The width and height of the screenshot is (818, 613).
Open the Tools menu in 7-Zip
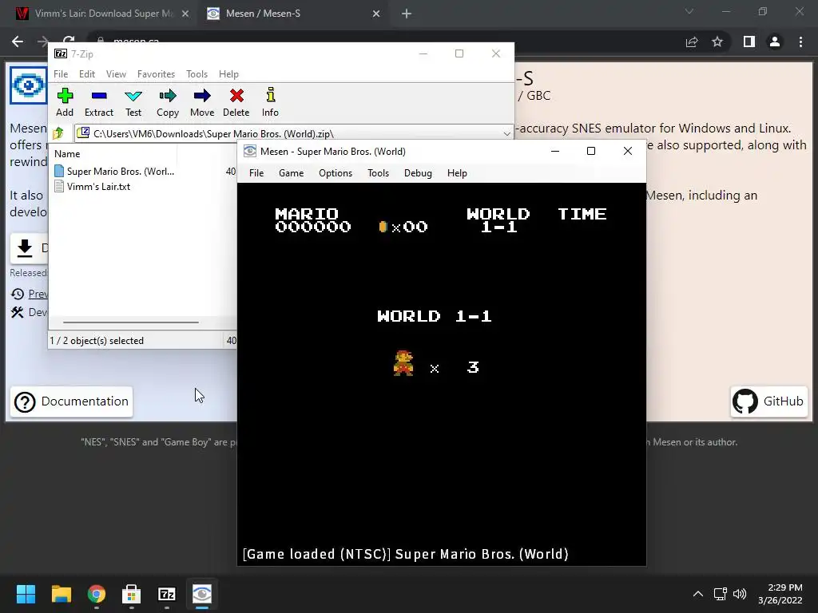coord(197,74)
